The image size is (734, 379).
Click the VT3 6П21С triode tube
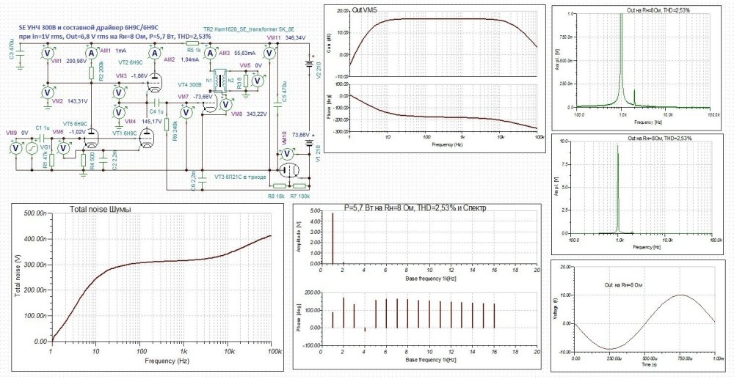287,170
